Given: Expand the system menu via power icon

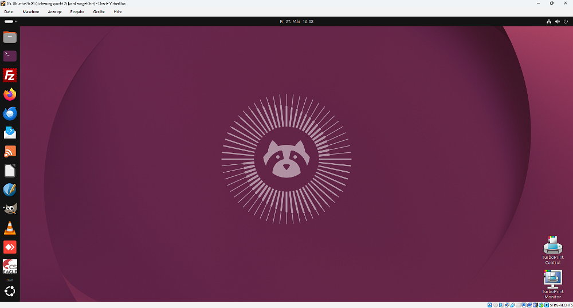Looking at the screenshot, I should click(x=566, y=22).
